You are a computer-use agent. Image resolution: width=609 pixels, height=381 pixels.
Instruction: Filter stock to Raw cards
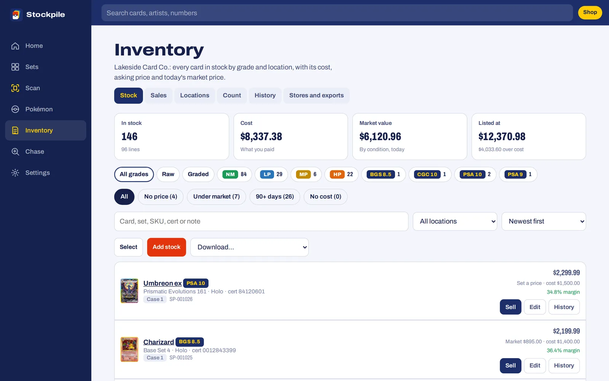point(168,174)
